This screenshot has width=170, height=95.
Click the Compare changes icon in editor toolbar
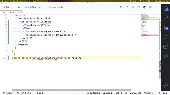(x=121, y=7)
